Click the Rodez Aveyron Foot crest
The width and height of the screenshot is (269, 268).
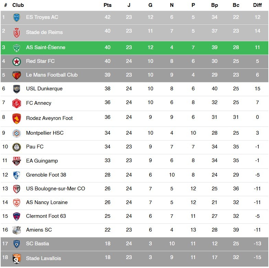click(x=16, y=119)
